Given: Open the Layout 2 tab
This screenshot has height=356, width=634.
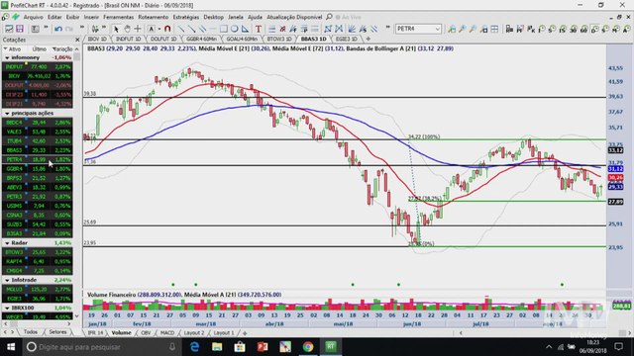Looking at the screenshot, I should pyautogui.click(x=194, y=333).
